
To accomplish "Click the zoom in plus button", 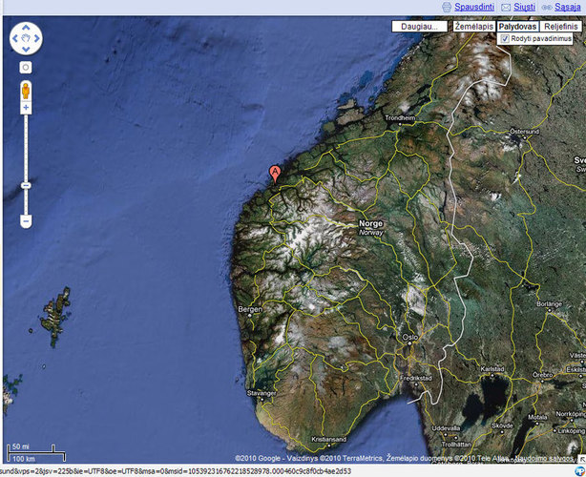I will tap(26, 108).
